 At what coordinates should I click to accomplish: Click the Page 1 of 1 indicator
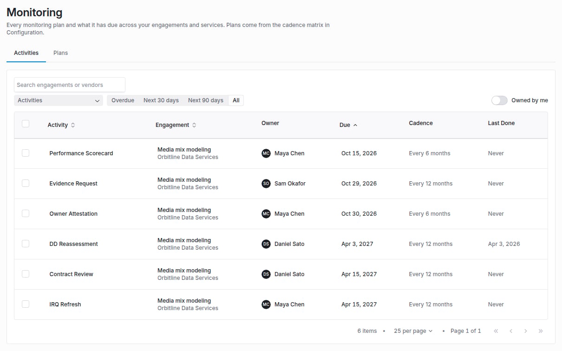[466, 331]
